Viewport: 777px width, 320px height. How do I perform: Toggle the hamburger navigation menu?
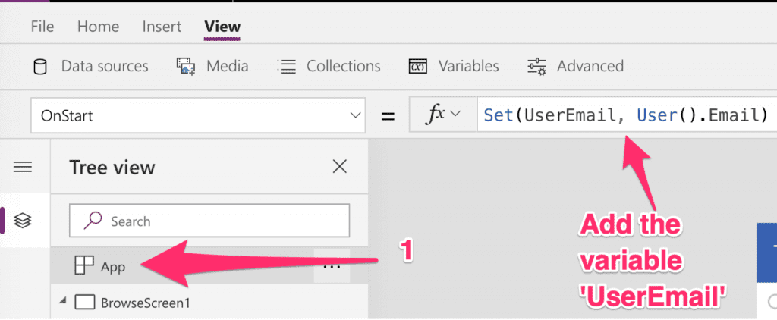click(23, 167)
